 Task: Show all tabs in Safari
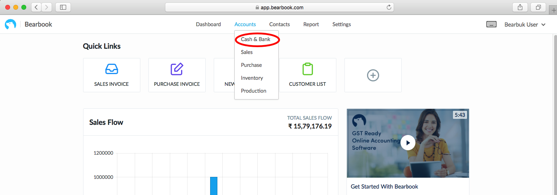point(538,7)
